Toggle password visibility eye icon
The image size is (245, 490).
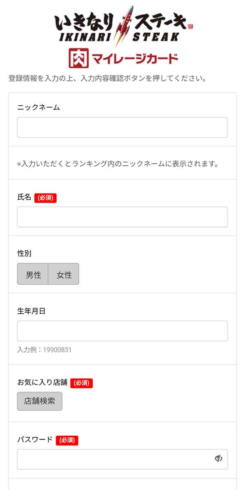[x=218, y=459]
